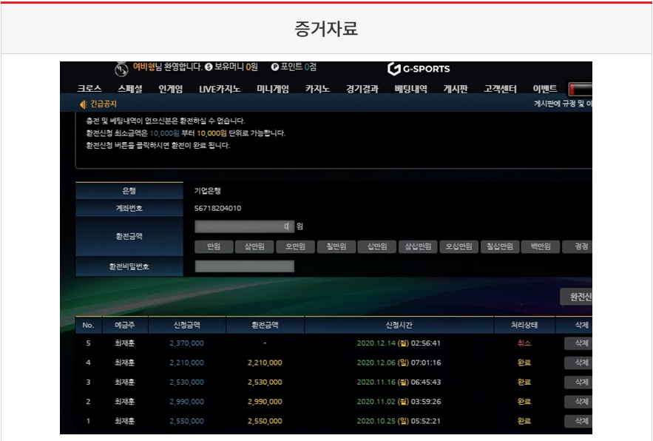Viewport: 653px width, 441px height.
Task: Add 오만원 to the exchange amount
Action: tap(295, 247)
